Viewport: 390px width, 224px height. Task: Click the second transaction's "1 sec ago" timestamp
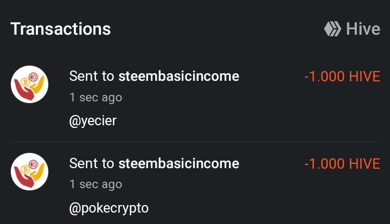[96, 185]
